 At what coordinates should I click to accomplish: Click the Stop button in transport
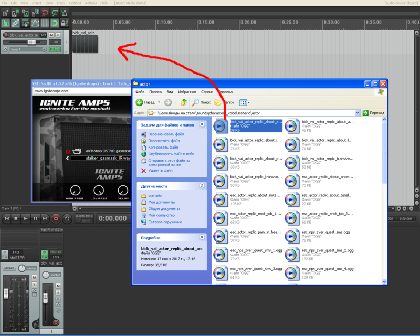coord(15,218)
